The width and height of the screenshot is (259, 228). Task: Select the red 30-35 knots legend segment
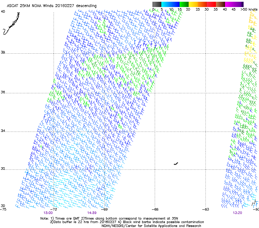point(211,4)
